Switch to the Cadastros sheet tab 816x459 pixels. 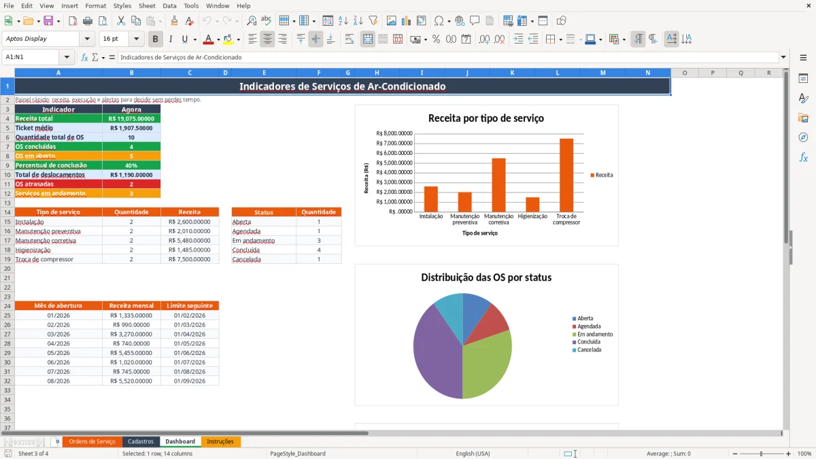pyautogui.click(x=141, y=441)
